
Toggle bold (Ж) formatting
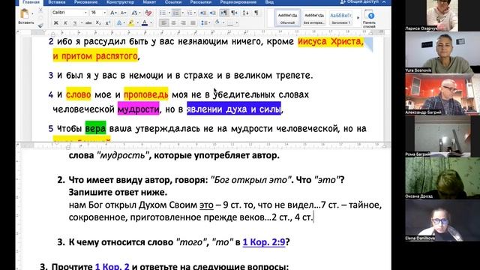click(55, 23)
